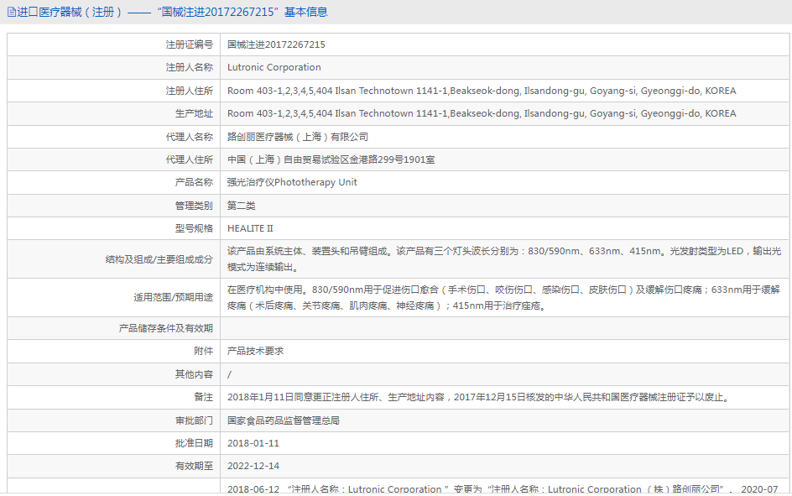The height and width of the screenshot is (496, 792).
Task: Click the 附件 label
Action: [204, 351]
